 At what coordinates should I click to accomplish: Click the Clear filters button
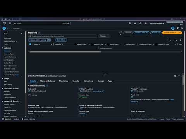point(61,40)
